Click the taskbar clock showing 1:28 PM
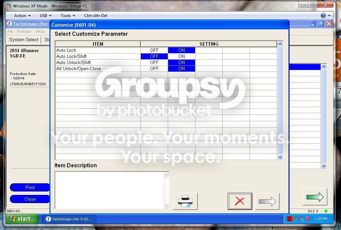This screenshot has height=230, width=341. tap(320, 219)
